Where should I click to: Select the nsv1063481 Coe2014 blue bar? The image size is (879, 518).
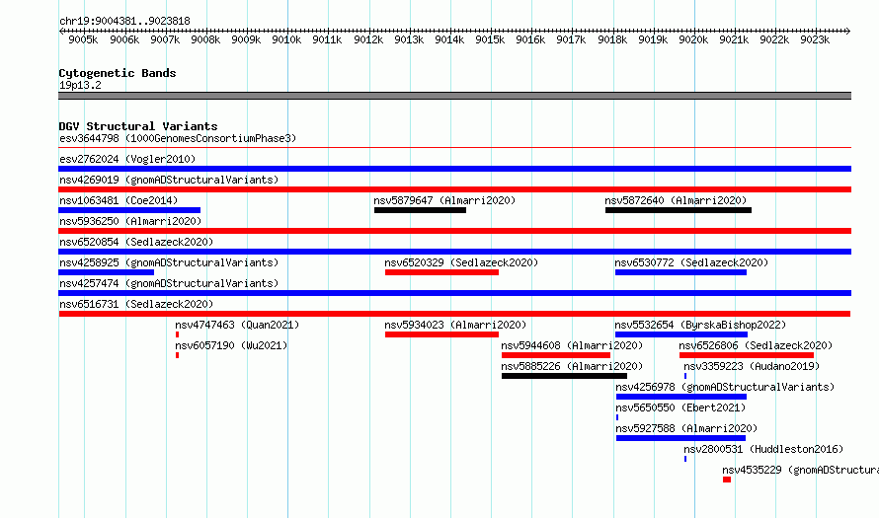(129, 210)
